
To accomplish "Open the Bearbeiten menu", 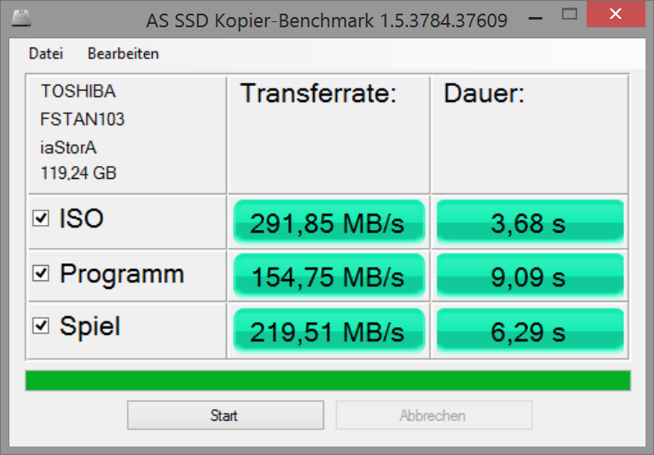I will (123, 54).
